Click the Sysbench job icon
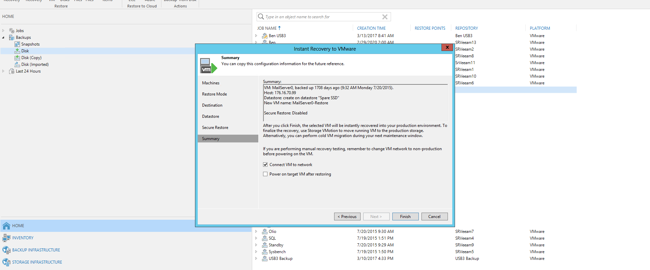 coord(265,252)
